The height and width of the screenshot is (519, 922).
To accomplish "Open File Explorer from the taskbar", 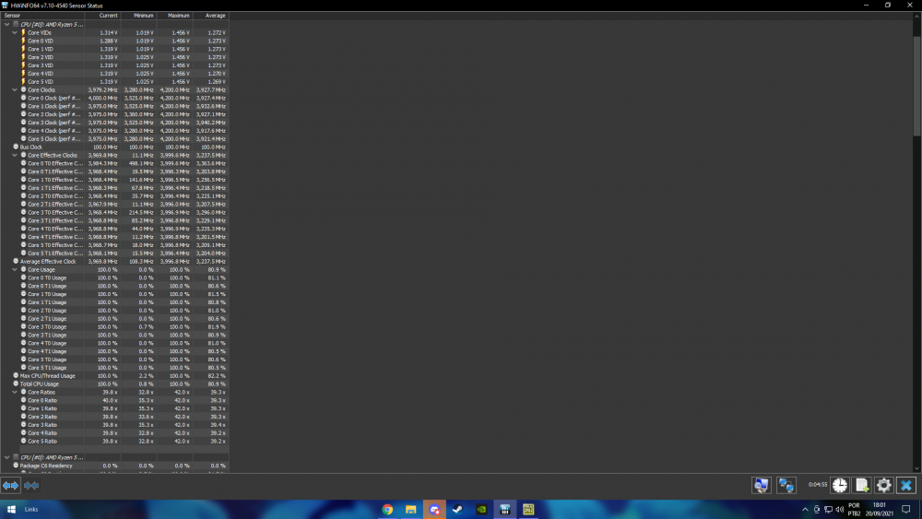I will pyautogui.click(x=410, y=510).
